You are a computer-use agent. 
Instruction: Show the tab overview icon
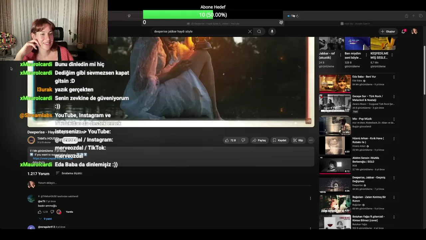[x=421, y=16]
